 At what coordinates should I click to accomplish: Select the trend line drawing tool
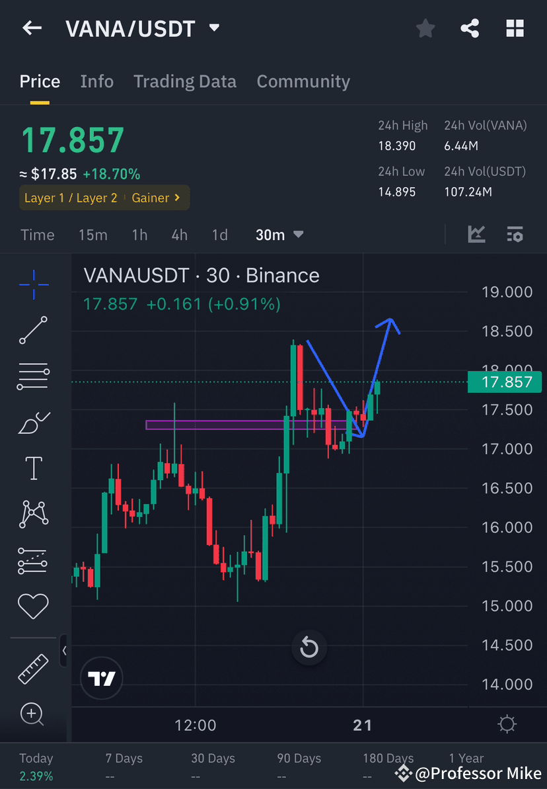(33, 330)
